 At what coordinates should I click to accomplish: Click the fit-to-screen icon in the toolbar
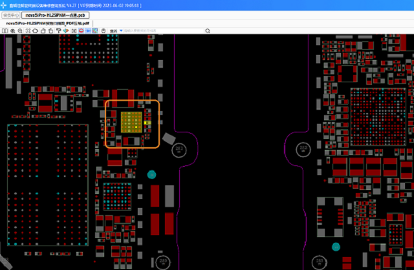click(28, 30)
